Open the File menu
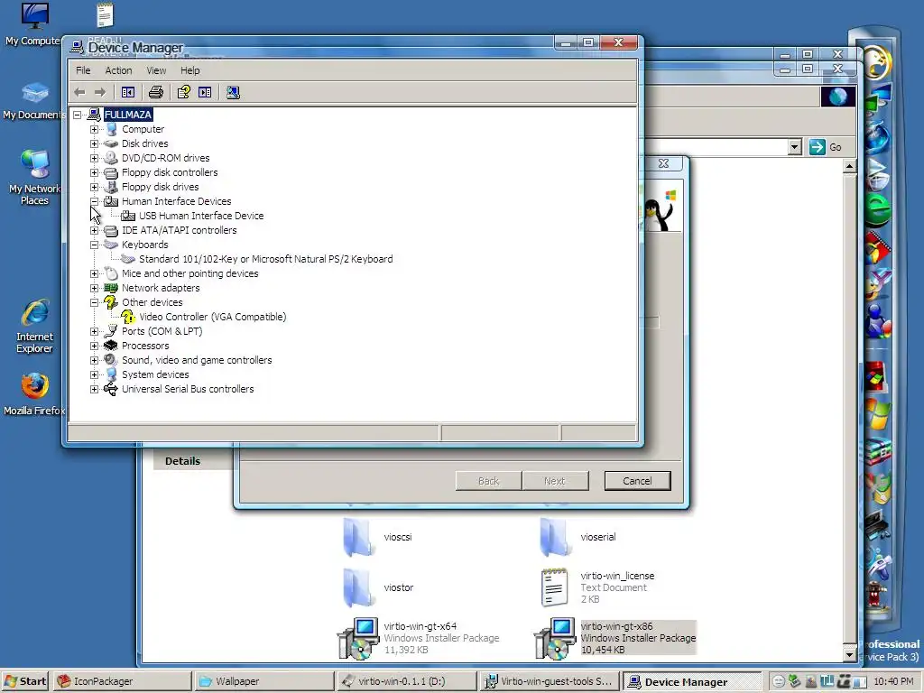924x693 pixels. 83,70
